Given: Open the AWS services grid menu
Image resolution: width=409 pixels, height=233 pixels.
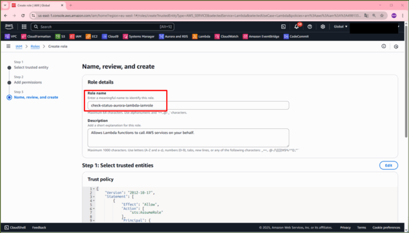Looking at the screenshot, I should tap(24, 27).
